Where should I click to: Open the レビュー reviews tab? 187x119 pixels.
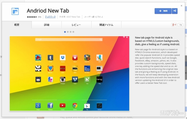click(x=76, y=25)
